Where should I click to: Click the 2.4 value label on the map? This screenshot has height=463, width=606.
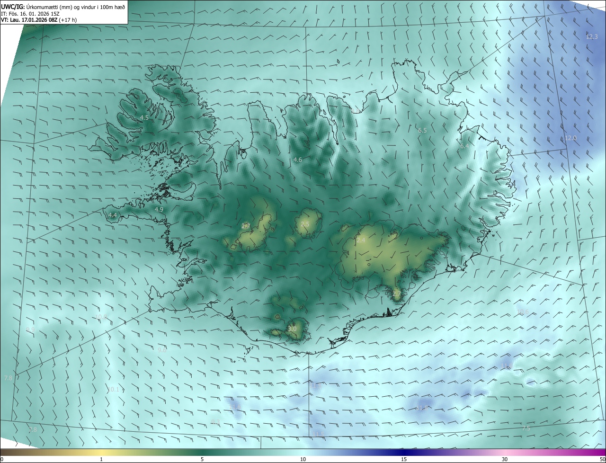click(x=361, y=240)
